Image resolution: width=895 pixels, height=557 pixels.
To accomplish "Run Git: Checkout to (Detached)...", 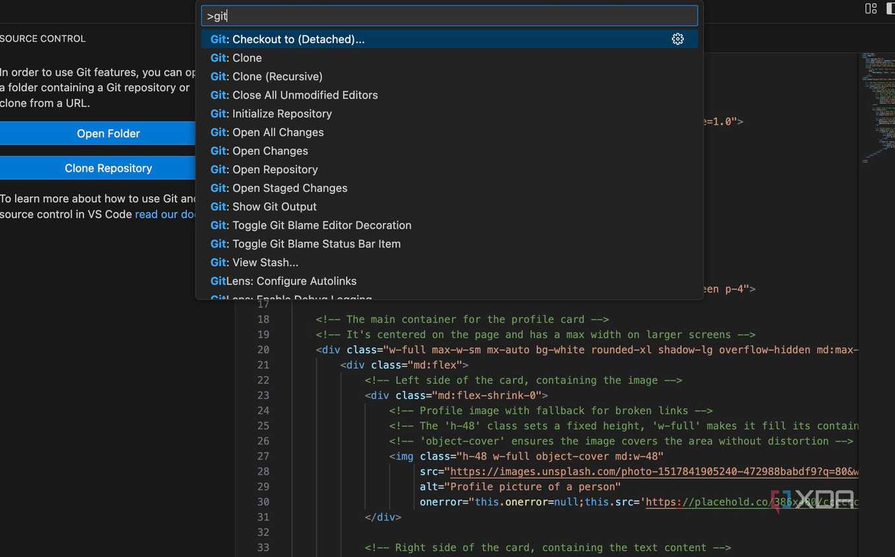I will [x=449, y=39].
